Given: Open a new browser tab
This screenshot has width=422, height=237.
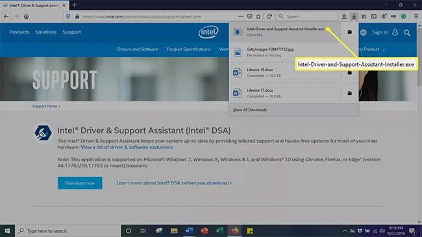Looking at the screenshot, I should (75, 5).
